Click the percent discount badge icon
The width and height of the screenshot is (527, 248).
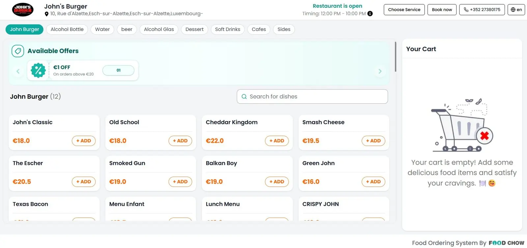click(38, 70)
